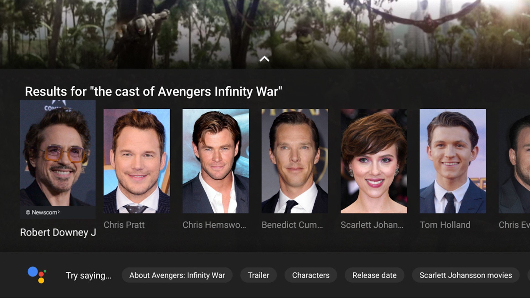Open the Newscom image credit link
The height and width of the screenshot is (298, 530).
[x=43, y=212]
